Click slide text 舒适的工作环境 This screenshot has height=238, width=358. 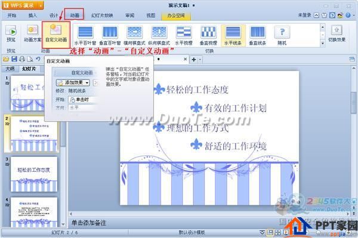coord(236,146)
